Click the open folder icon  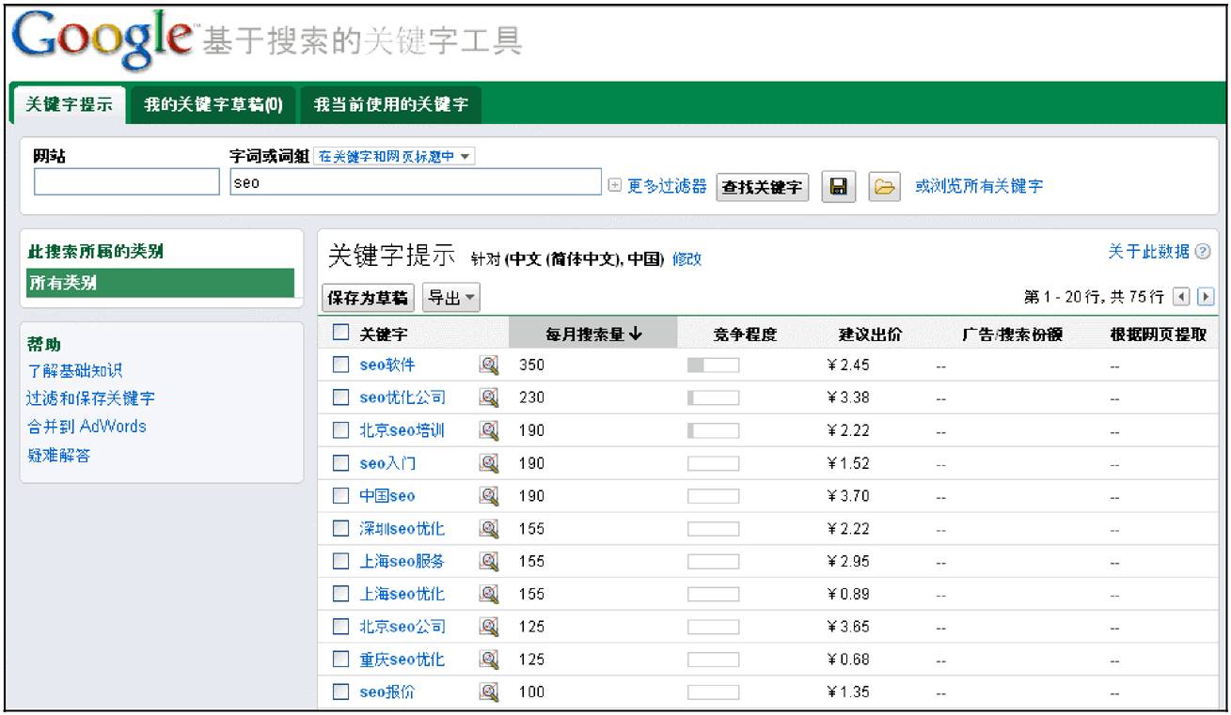point(884,187)
